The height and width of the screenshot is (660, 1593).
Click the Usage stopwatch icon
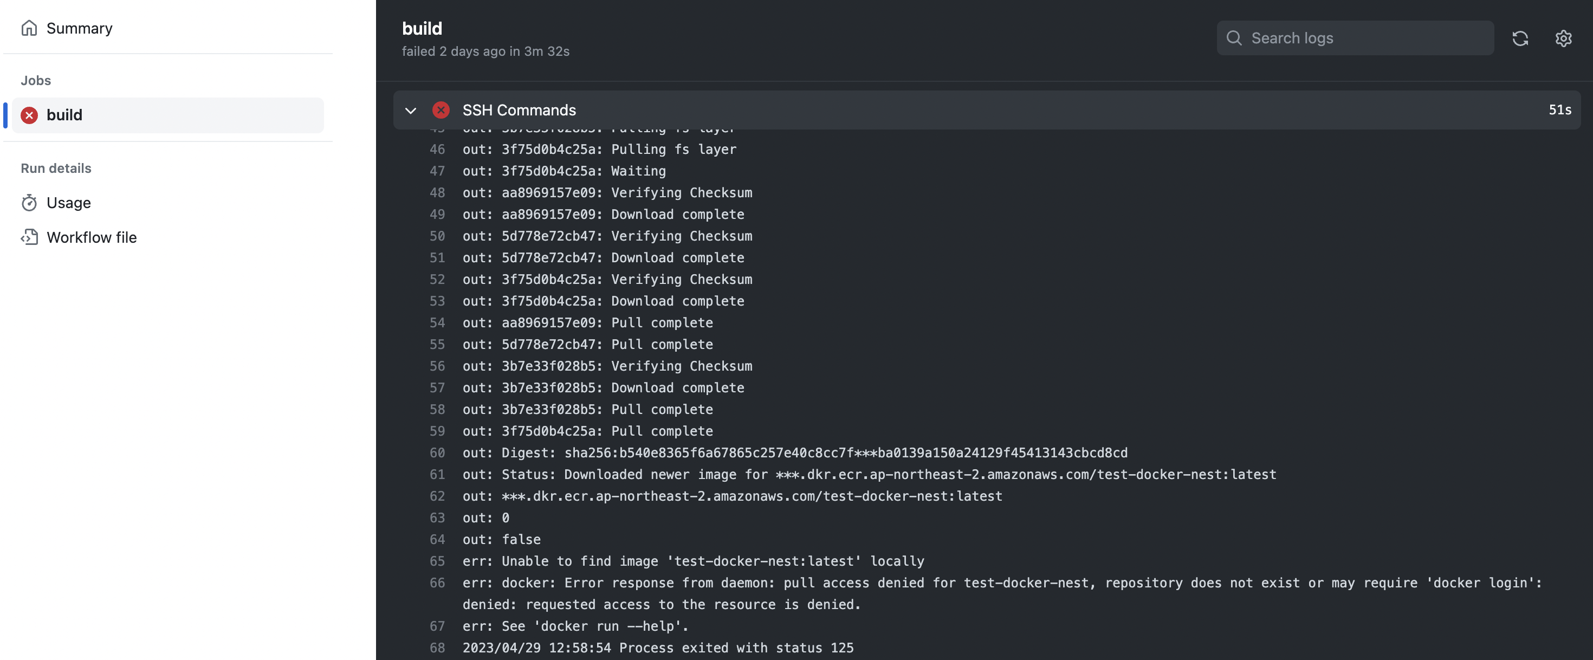(x=29, y=203)
